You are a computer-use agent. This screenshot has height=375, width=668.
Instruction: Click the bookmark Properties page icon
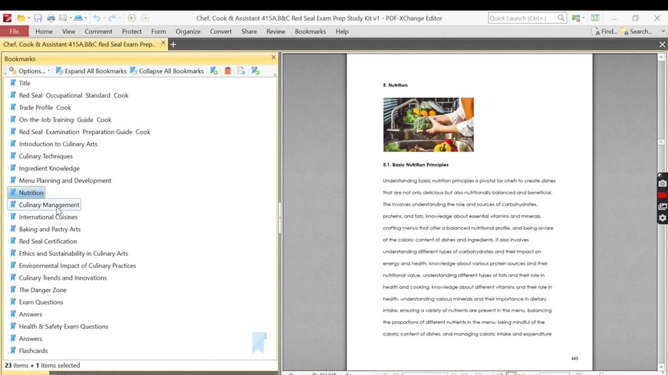pyautogui.click(x=241, y=71)
